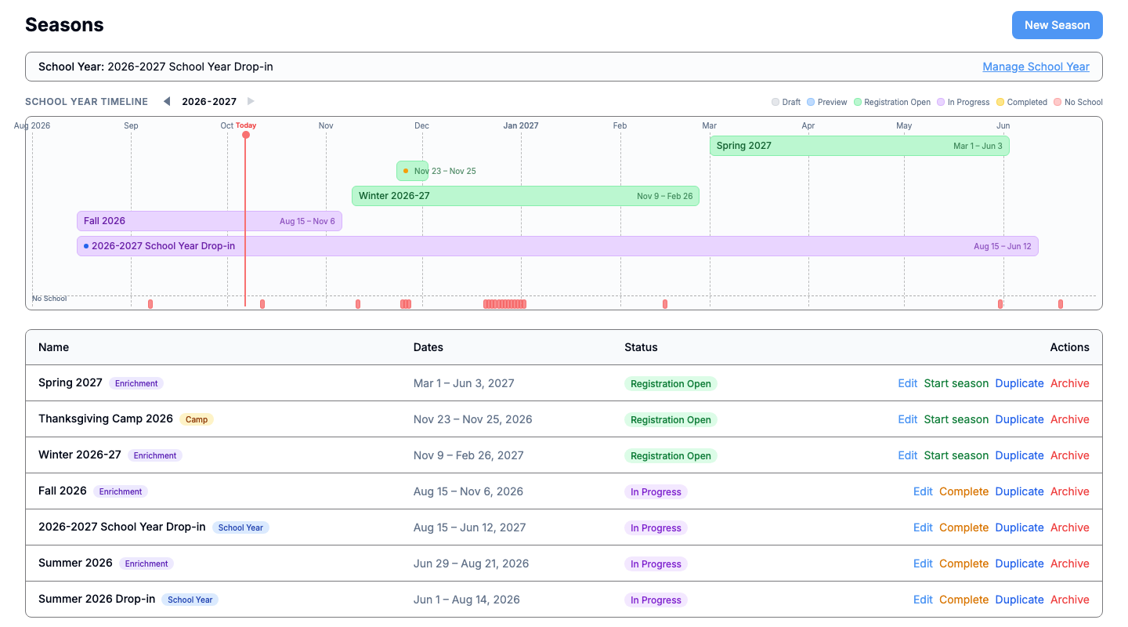Archive the Summer 2026 Enrichment season
Image resolution: width=1128 pixels, height=627 pixels.
click(1070, 564)
